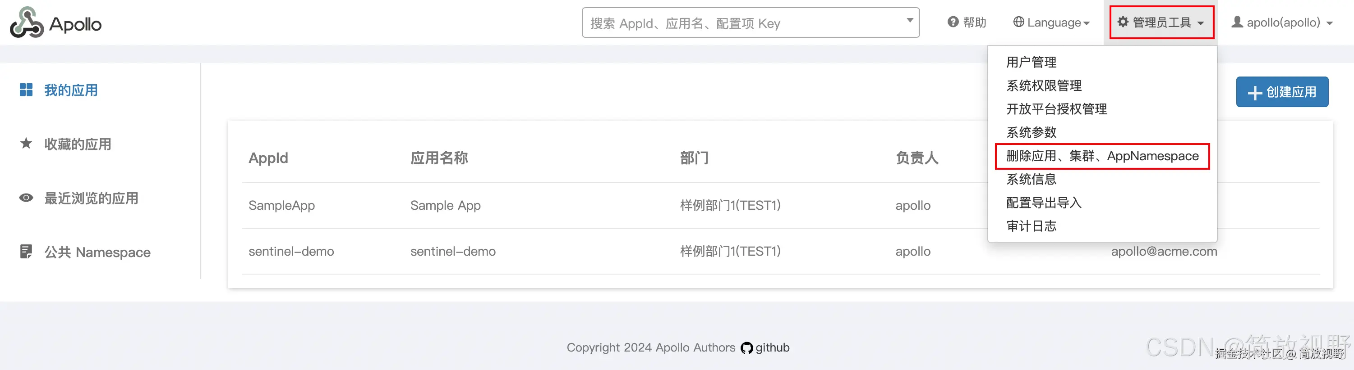Viewport: 1354px width, 370px height.
Task: Click the grid icon beside 我的应用
Action: (x=26, y=90)
